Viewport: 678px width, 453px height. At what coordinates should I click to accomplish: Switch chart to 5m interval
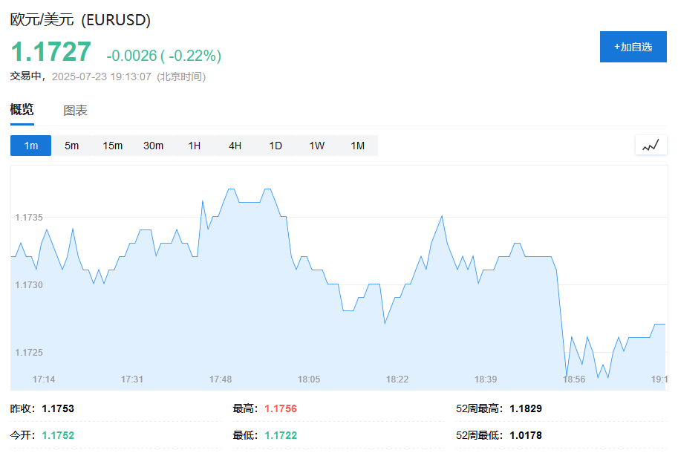(72, 146)
